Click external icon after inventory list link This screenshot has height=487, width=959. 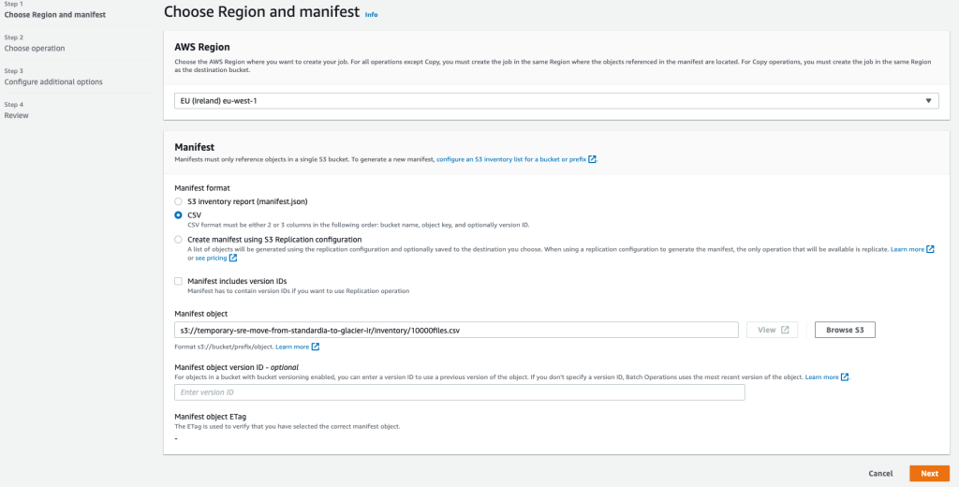point(592,159)
